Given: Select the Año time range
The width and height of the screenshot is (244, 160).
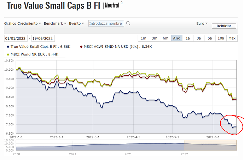Looking at the screenshot, I should (x=176, y=38).
